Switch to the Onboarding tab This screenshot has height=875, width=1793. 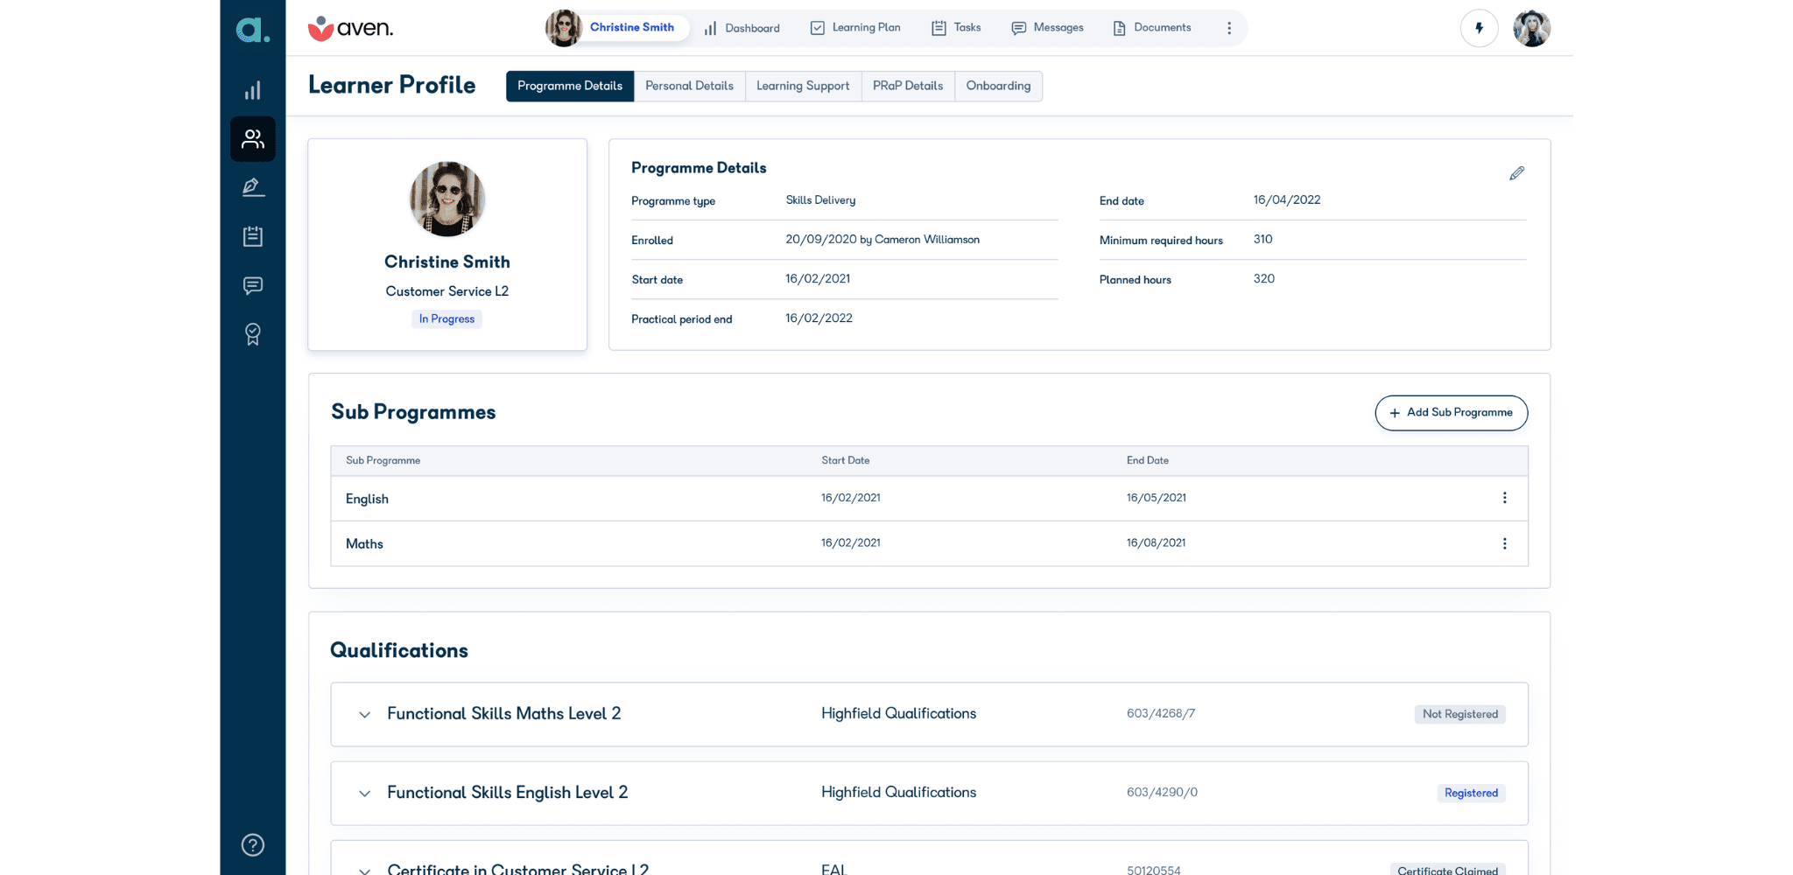tap(999, 86)
